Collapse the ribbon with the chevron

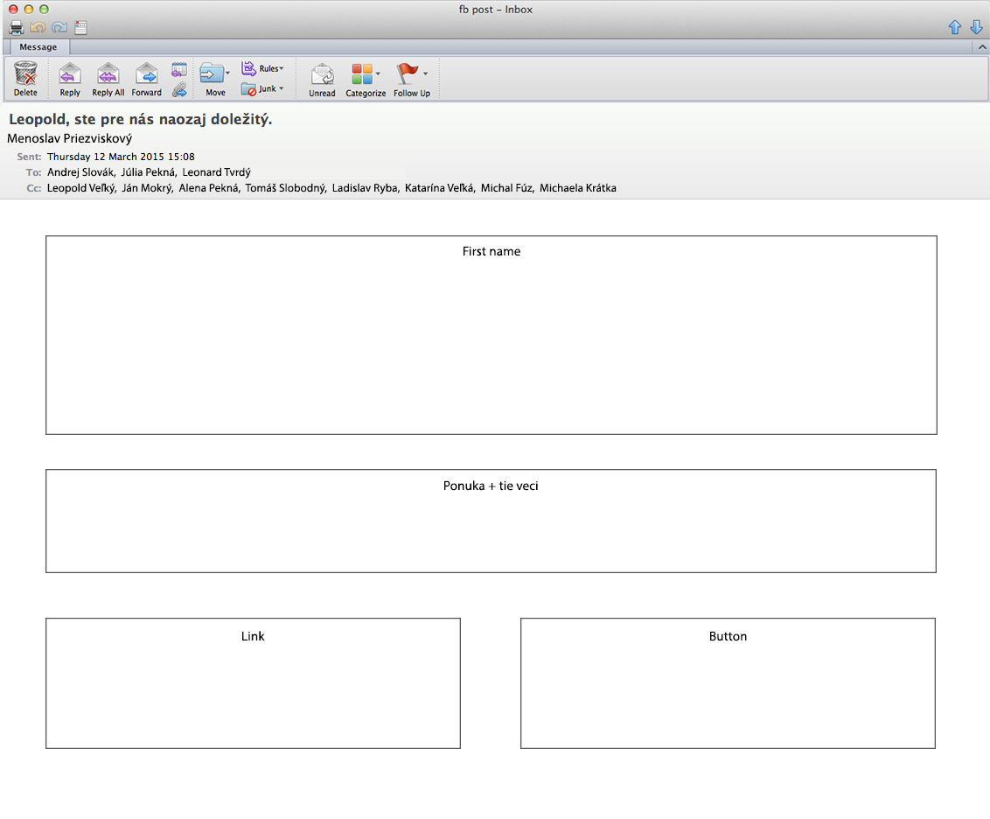(x=982, y=46)
